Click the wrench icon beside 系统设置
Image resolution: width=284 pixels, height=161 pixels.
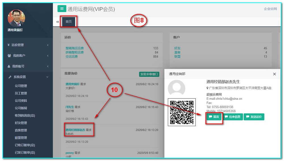coord(10,77)
